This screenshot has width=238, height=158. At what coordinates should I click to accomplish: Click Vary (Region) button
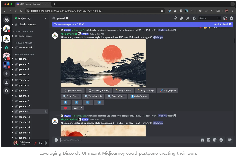point(168,91)
